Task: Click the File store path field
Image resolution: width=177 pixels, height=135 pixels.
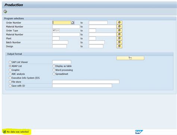Action: [86, 82]
